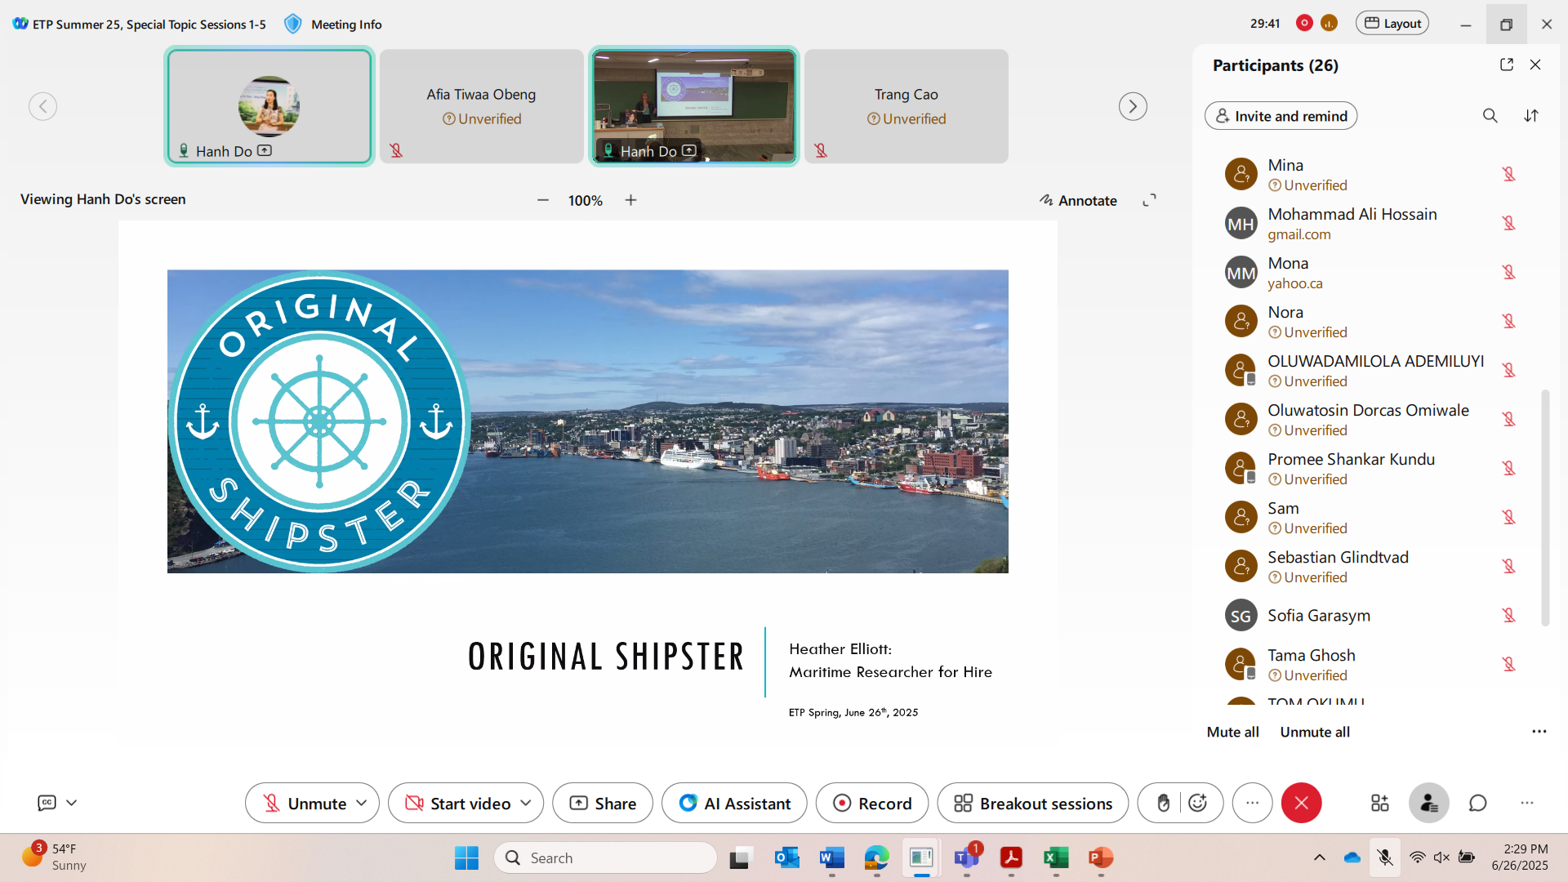Open more meeting options ellipsis
The width and height of the screenshot is (1568, 882).
(1253, 803)
